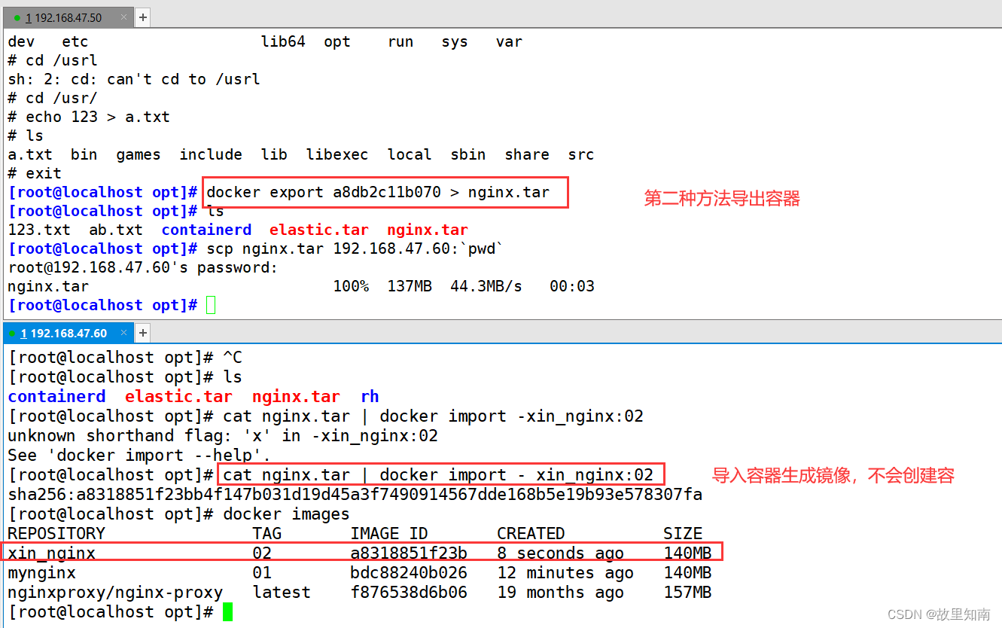
Task: Click "8 seconds ago" created value
Action: [x=560, y=553]
